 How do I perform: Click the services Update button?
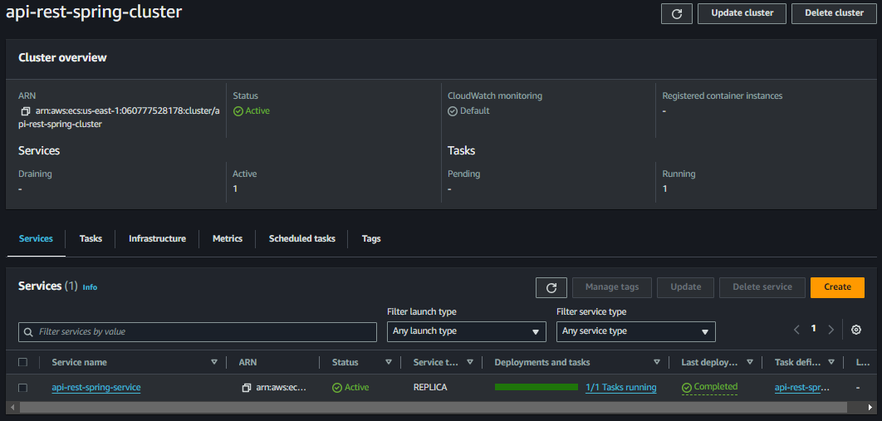[x=686, y=287]
